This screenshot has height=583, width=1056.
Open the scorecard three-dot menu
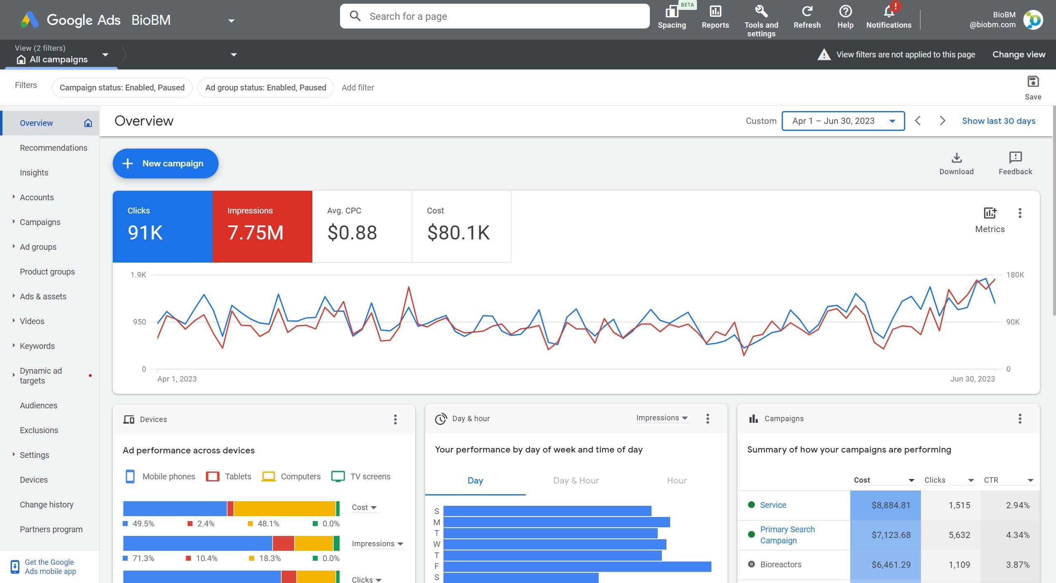[1020, 213]
